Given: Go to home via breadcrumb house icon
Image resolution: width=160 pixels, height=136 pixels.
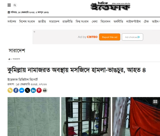Looking at the screenshot, I should coord(9,59).
